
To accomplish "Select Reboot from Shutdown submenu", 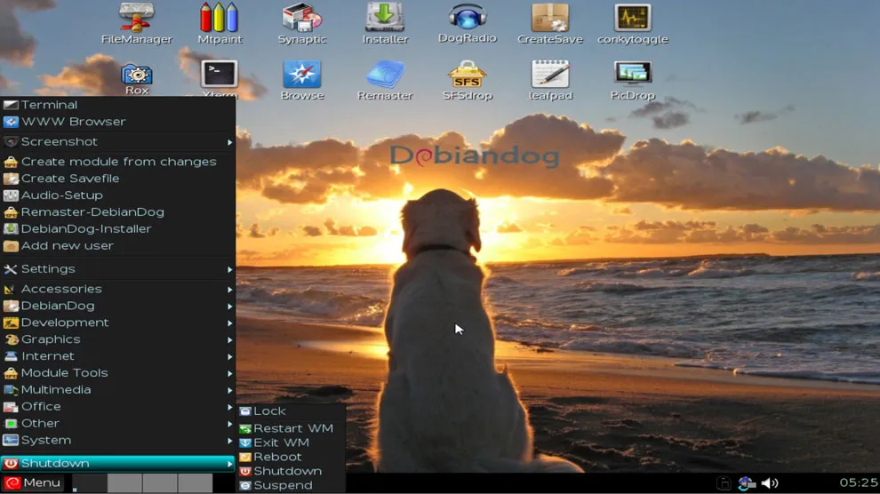I will click(x=277, y=457).
